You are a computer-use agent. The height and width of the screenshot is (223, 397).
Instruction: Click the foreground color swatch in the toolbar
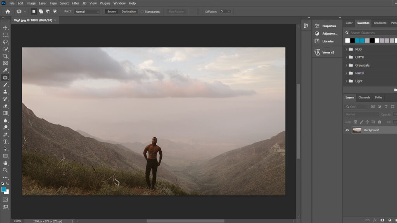(x=4, y=189)
